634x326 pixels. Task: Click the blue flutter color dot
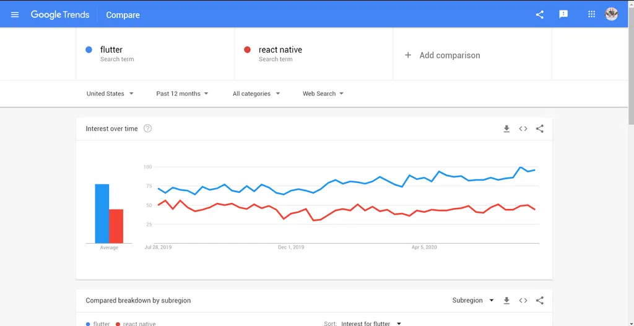pos(89,49)
